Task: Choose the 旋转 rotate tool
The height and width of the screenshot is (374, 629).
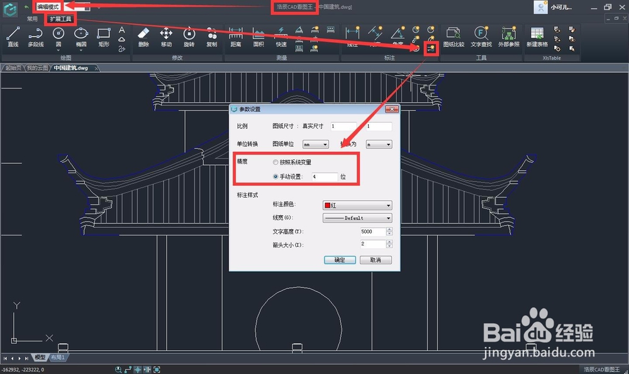Action: (x=189, y=37)
